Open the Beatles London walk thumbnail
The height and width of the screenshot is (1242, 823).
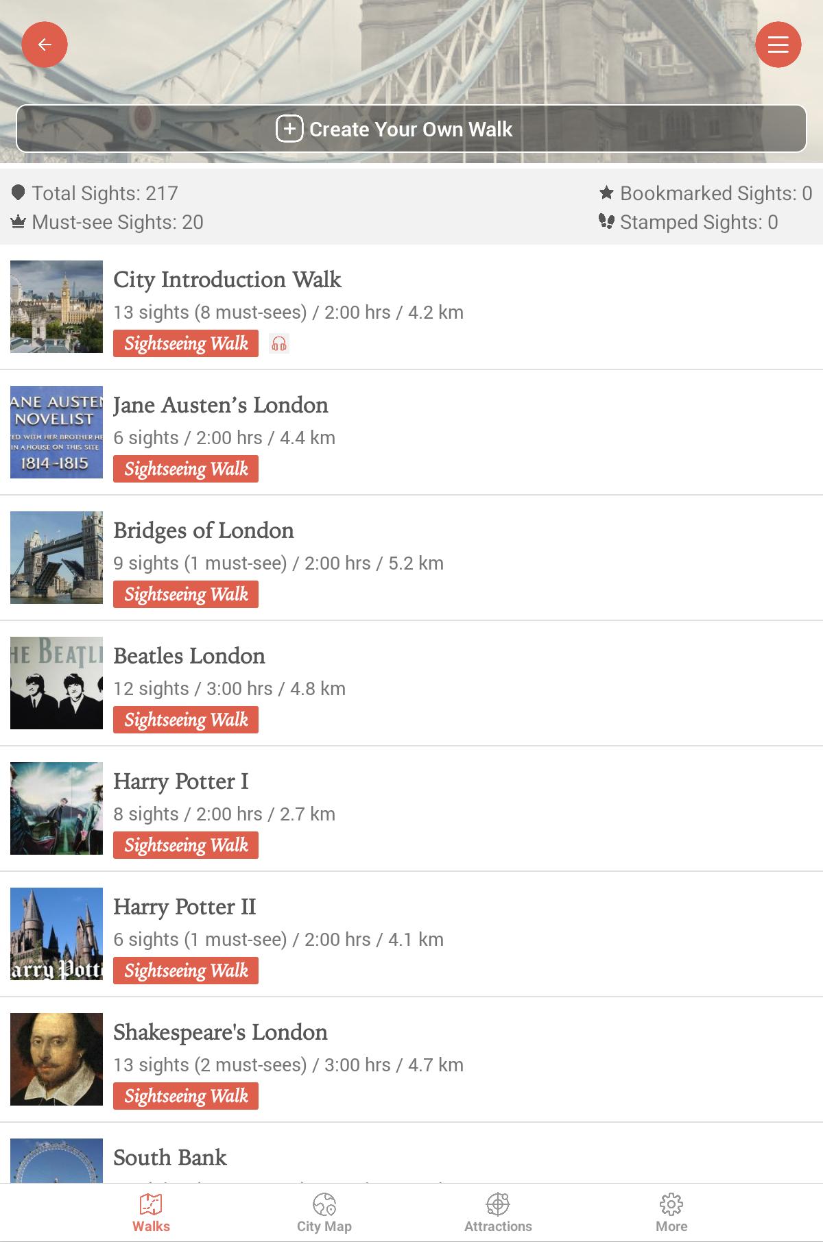(56, 683)
